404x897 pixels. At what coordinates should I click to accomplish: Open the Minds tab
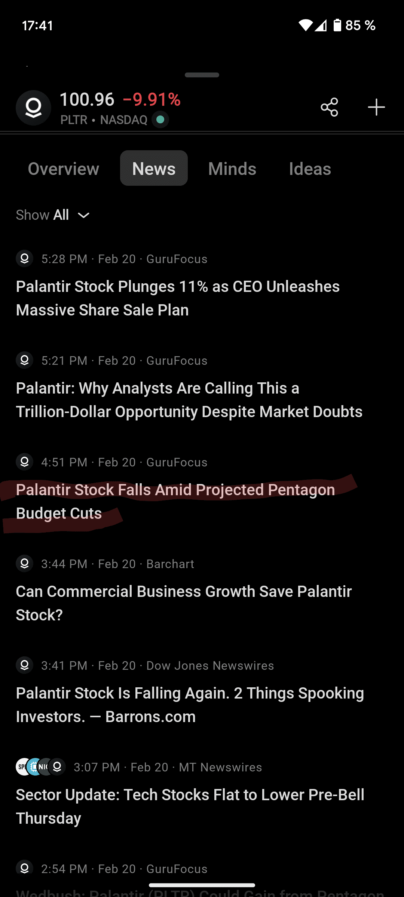232,169
